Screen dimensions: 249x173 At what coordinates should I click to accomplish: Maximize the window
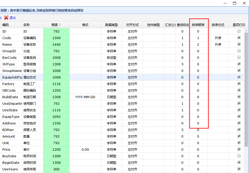pyautogui.click(x=235, y=3)
